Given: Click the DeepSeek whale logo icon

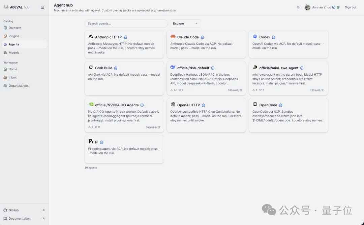Looking at the screenshot, I should [173, 67].
